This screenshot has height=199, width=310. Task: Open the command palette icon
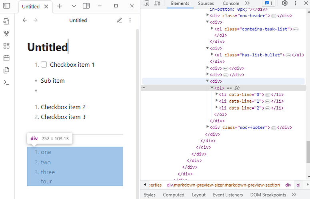pos(6,82)
